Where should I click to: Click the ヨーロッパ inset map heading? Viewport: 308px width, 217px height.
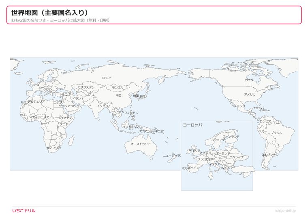(x=192, y=125)
